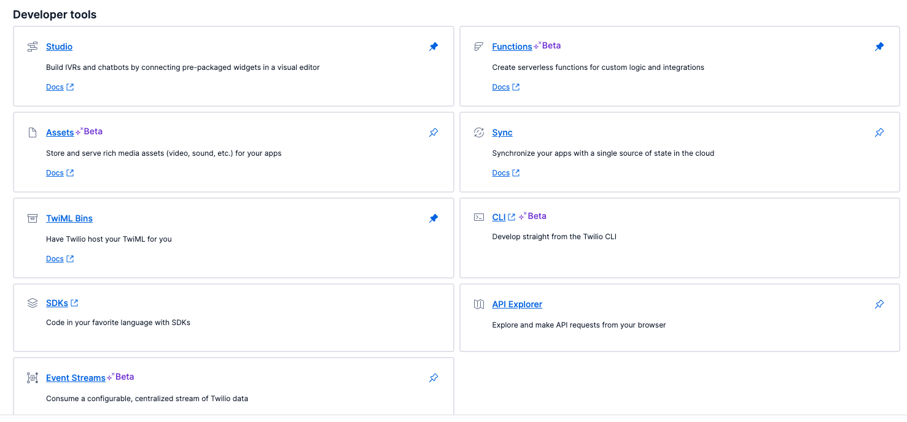Click the Beta badge next to Assets
This screenshot has height=422, width=907.
point(89,131)
